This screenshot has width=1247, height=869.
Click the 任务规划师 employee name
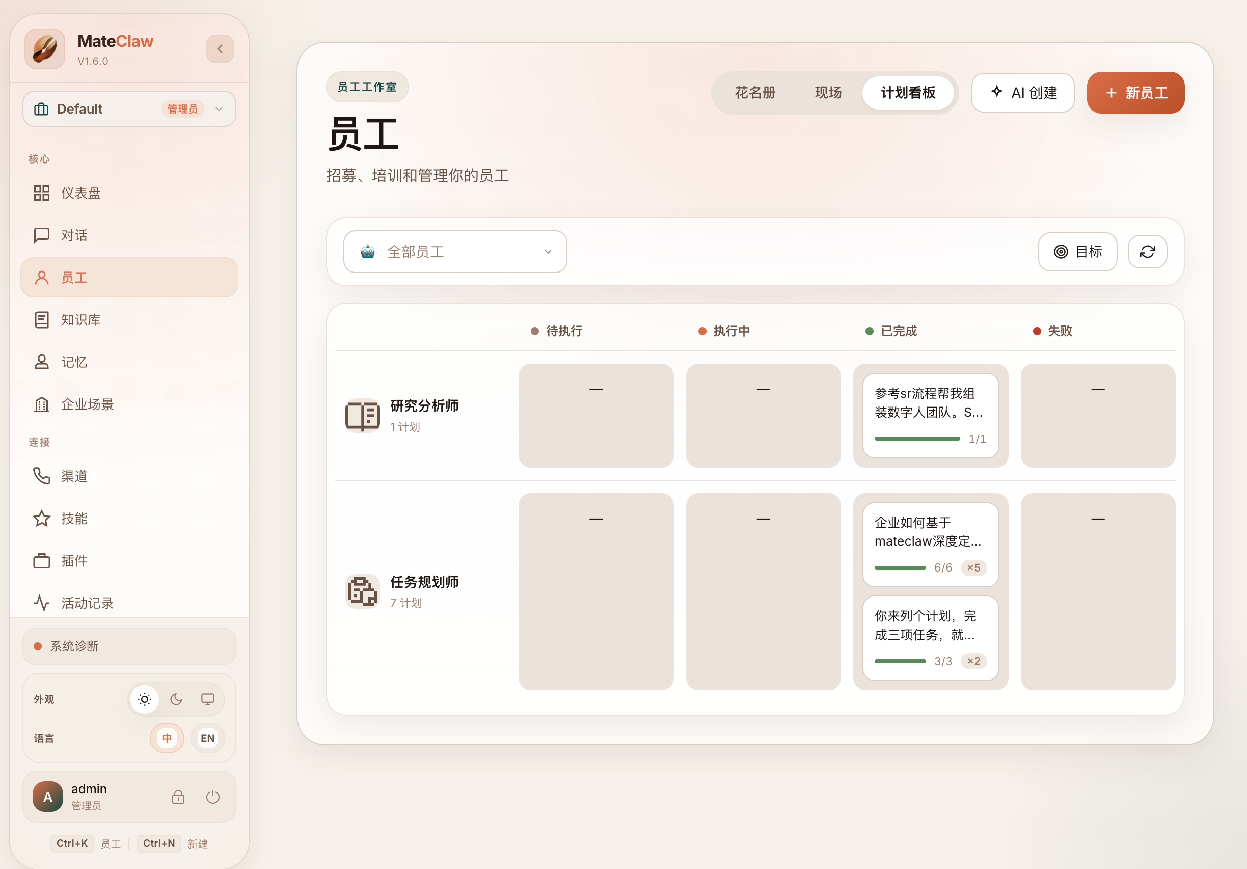424,582
